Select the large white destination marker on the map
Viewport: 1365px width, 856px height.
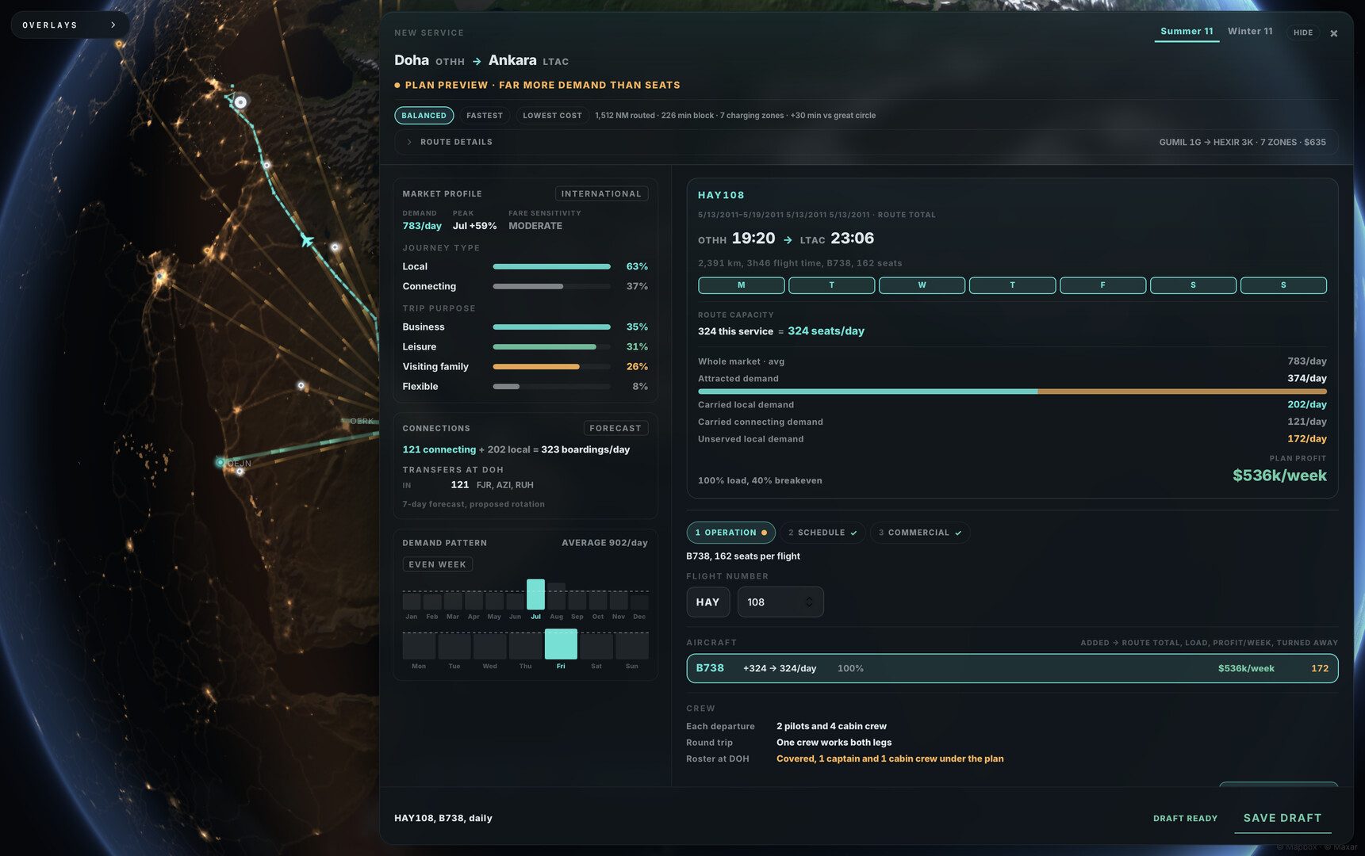click(x=240, y=101)
